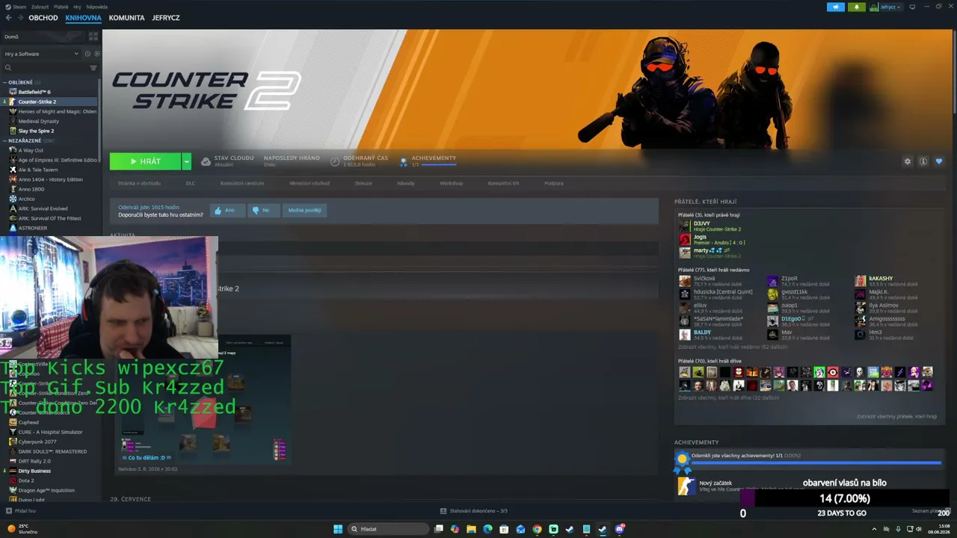This screenshot has width=957, height=538.
Task: Select Slay the Spire 2 in the library
Action: pyautogui.click(x=36, y=131)
